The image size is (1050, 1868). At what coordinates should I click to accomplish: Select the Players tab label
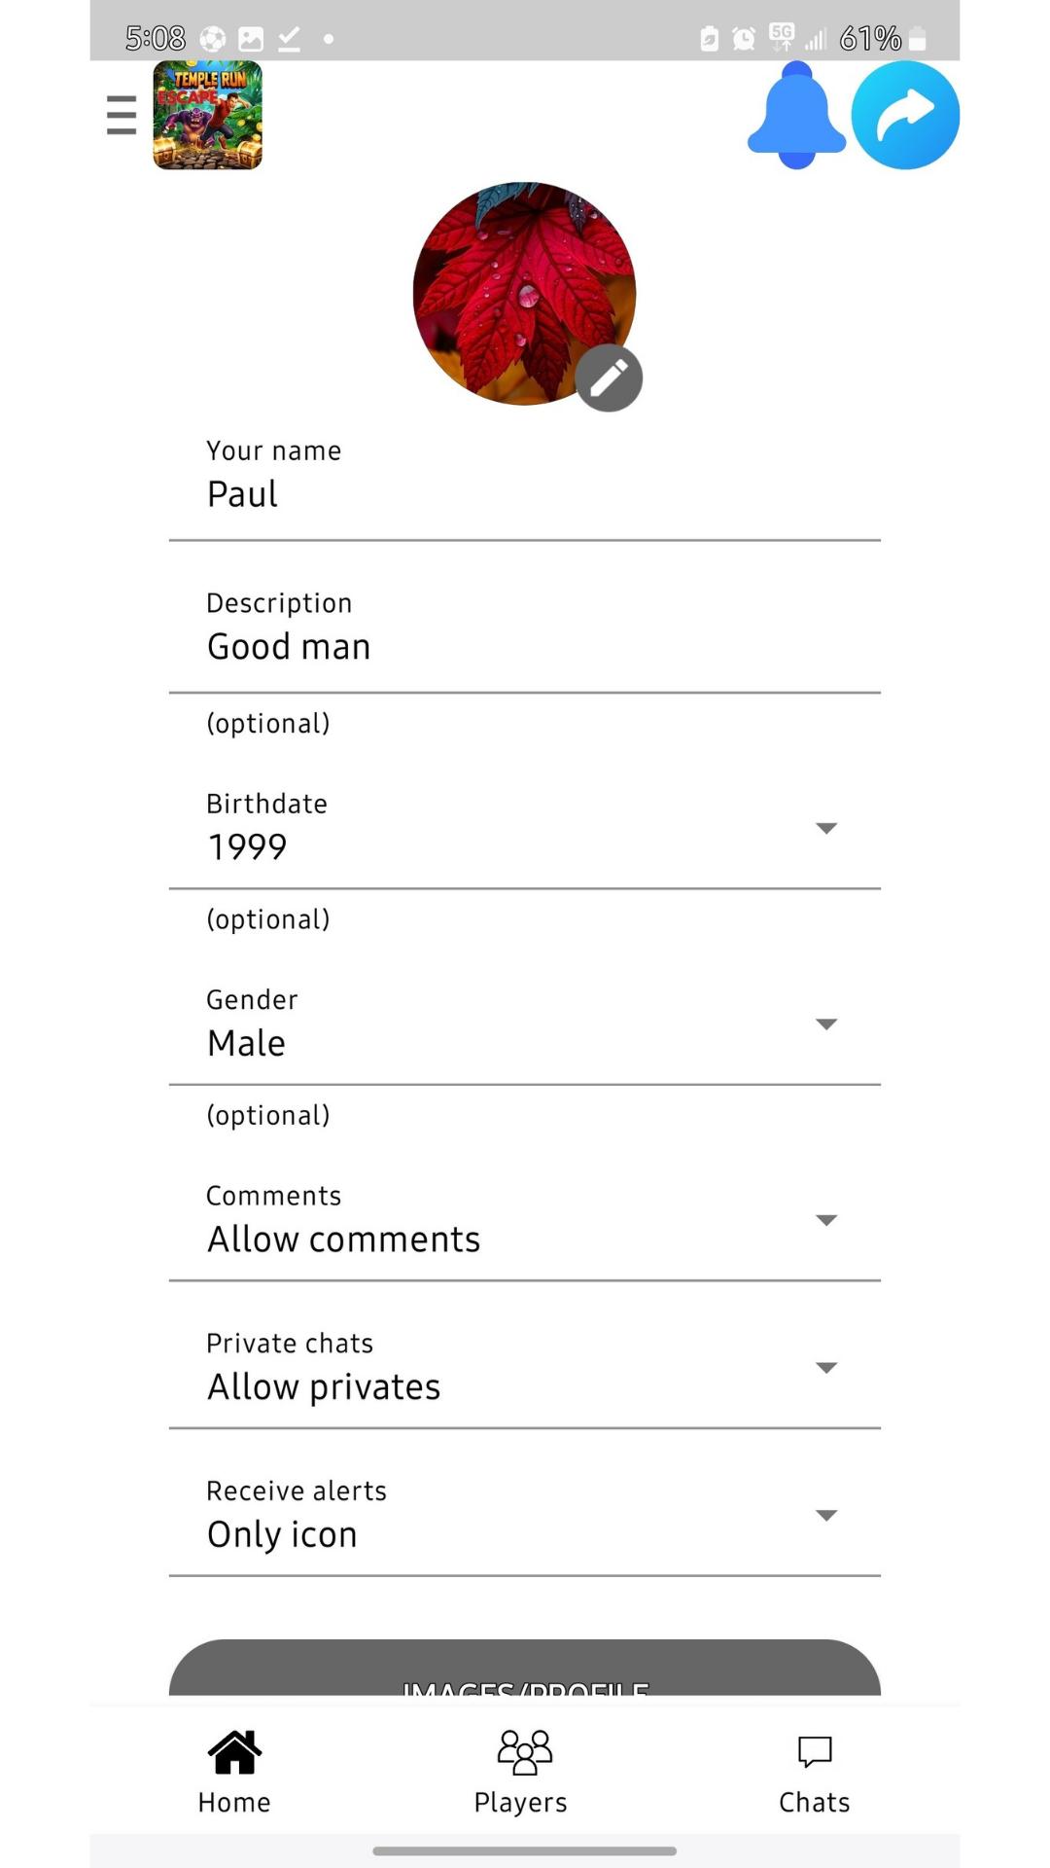[x=521, y=1803]
